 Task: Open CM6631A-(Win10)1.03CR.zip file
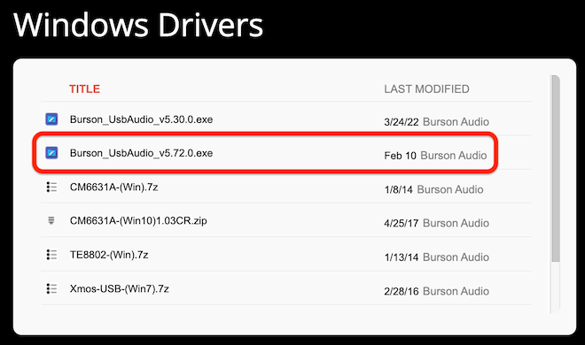tap(138, 221)
